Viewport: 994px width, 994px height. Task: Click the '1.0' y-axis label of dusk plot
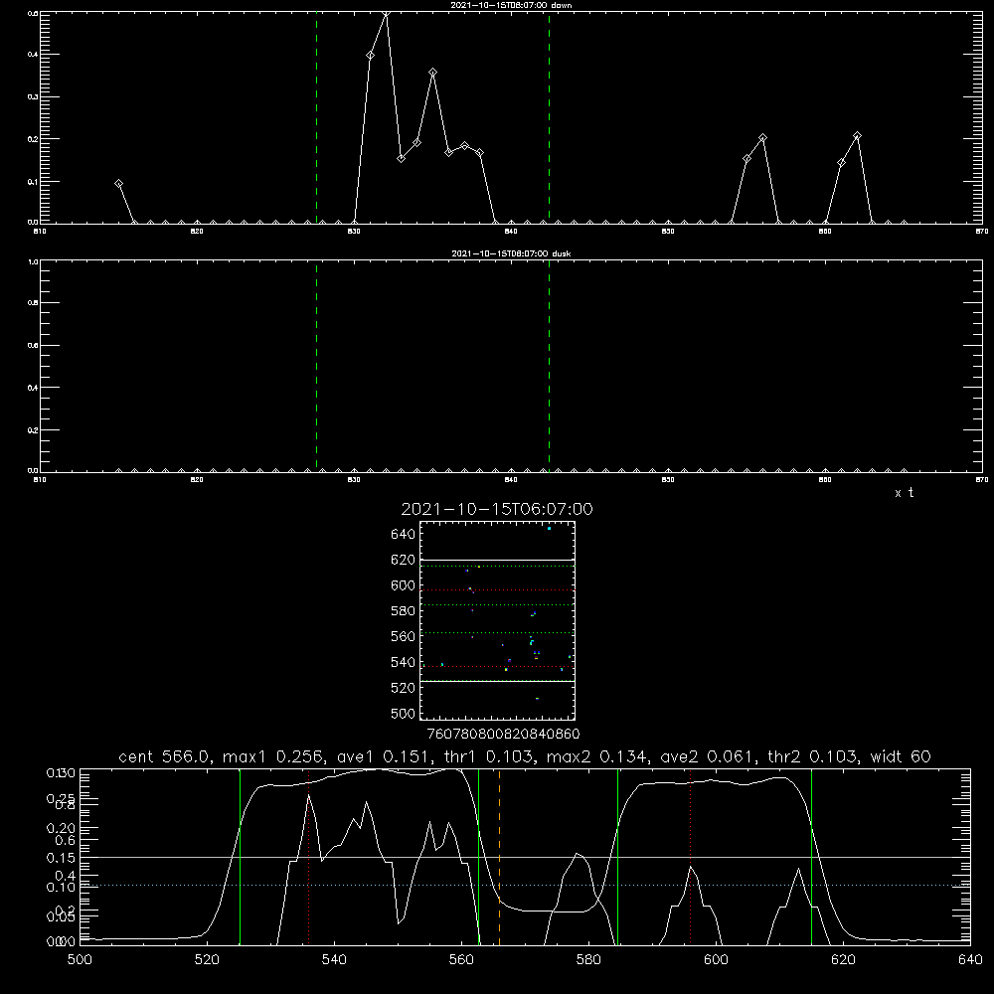tap(33, 261)
